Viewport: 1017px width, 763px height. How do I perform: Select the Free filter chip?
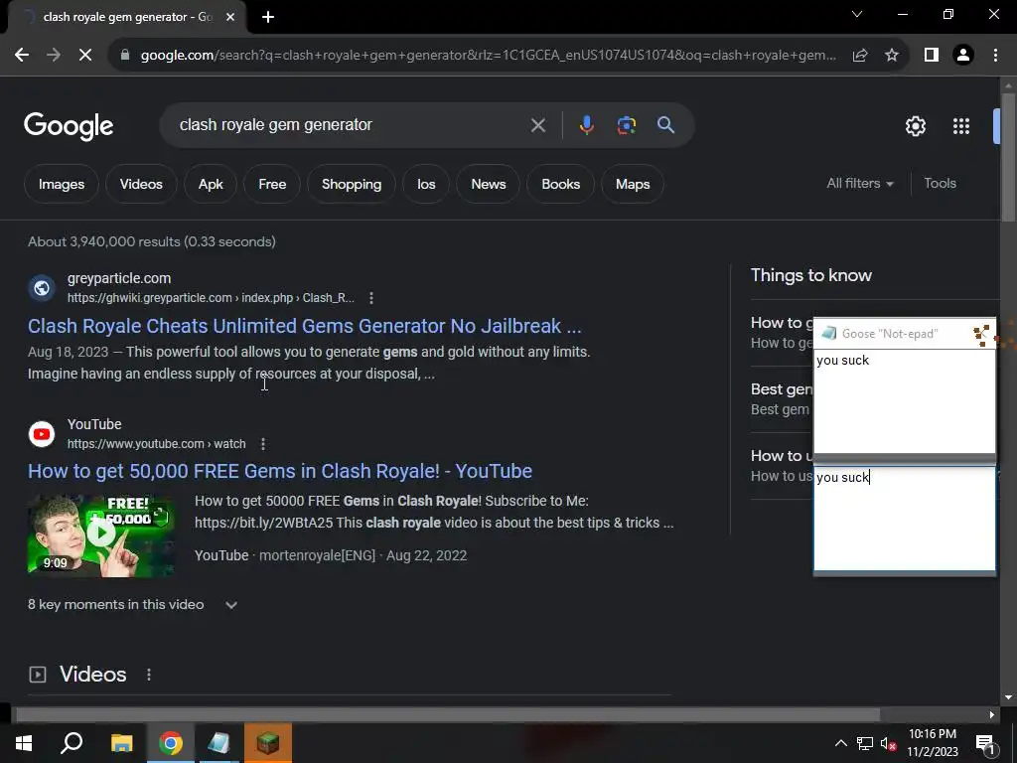pyautogui.click(x=272, y=184)
